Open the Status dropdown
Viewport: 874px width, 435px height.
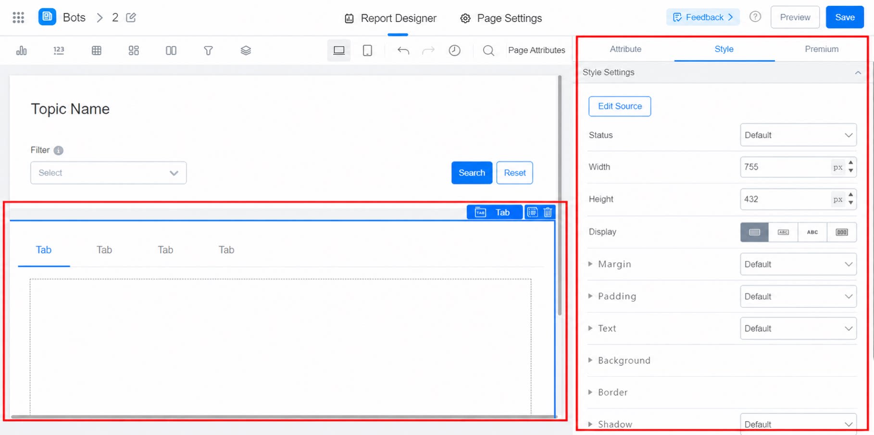click(x=798, y=135)
